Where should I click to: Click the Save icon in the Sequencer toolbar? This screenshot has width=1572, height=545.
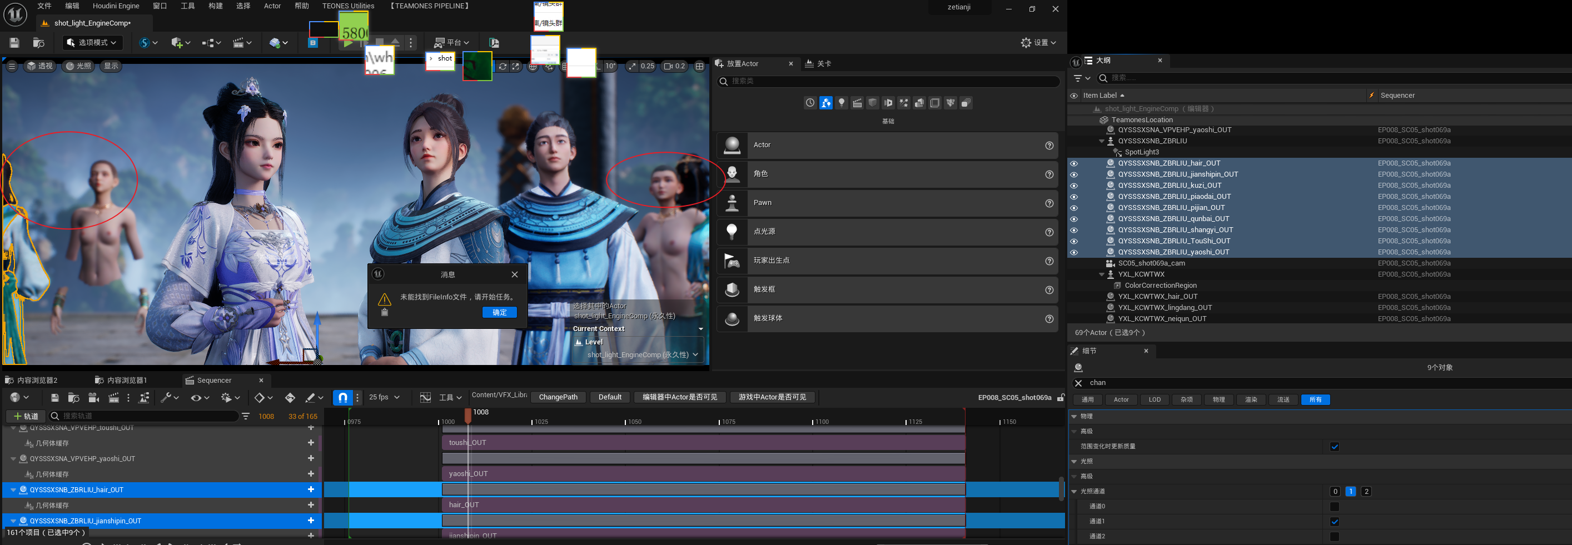click(54, 397)
